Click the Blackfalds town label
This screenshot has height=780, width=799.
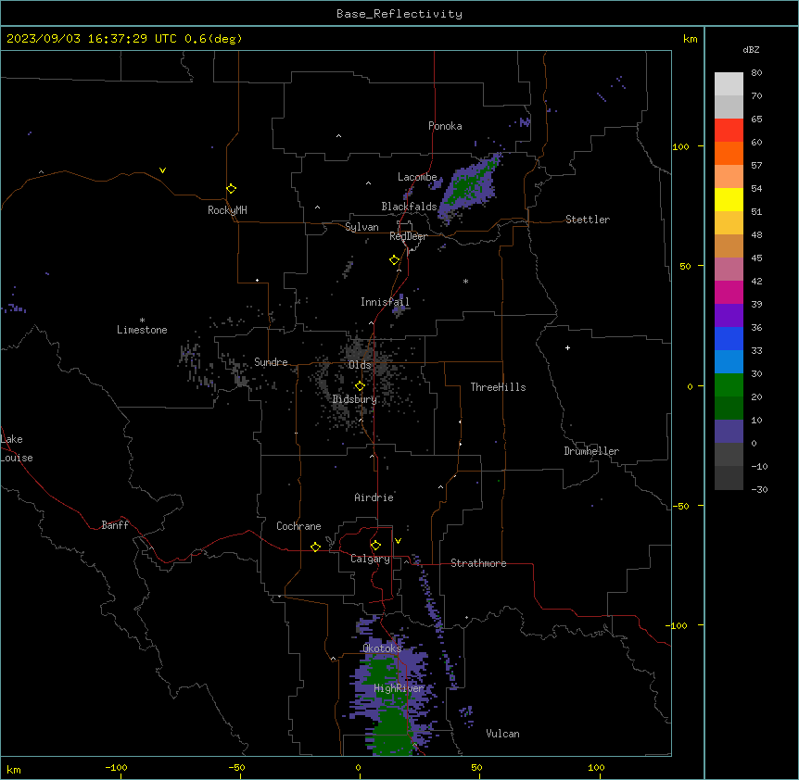(x=409, y=207)
